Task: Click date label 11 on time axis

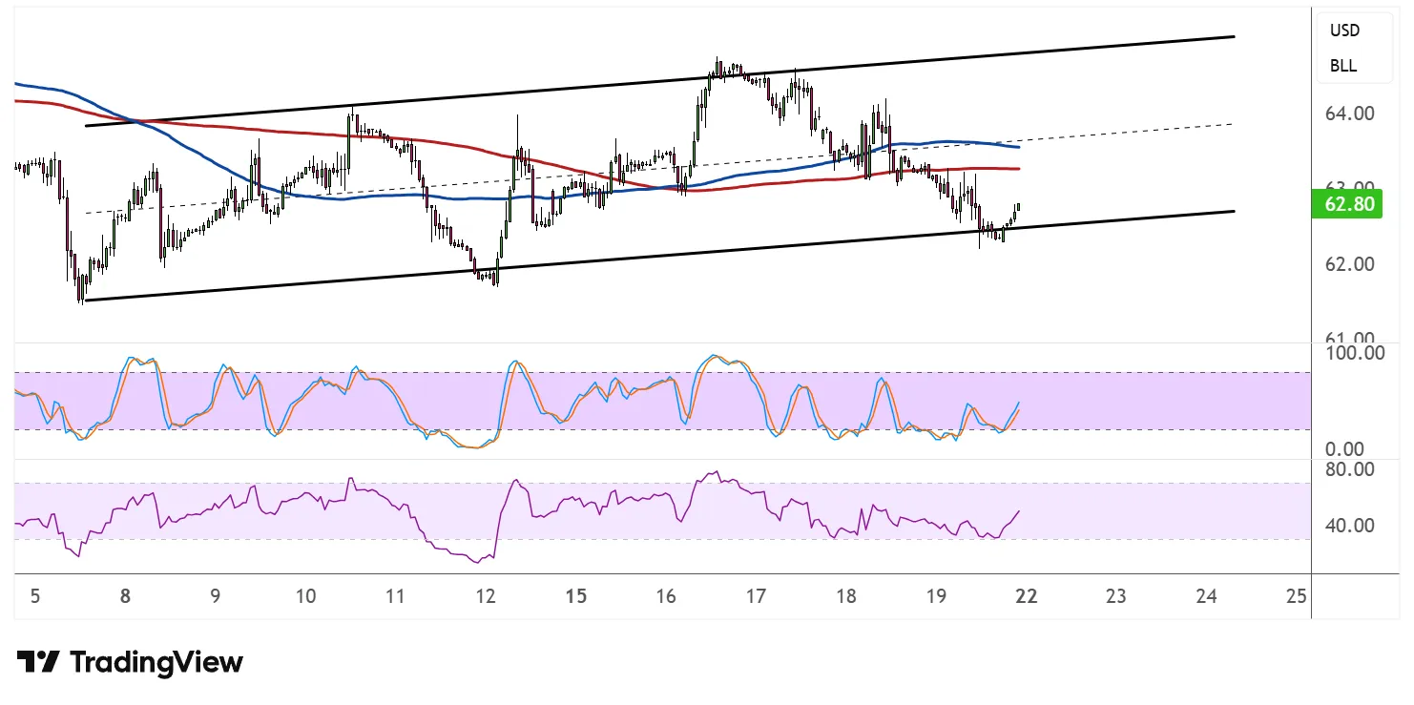Action: [x=395, y=597]
